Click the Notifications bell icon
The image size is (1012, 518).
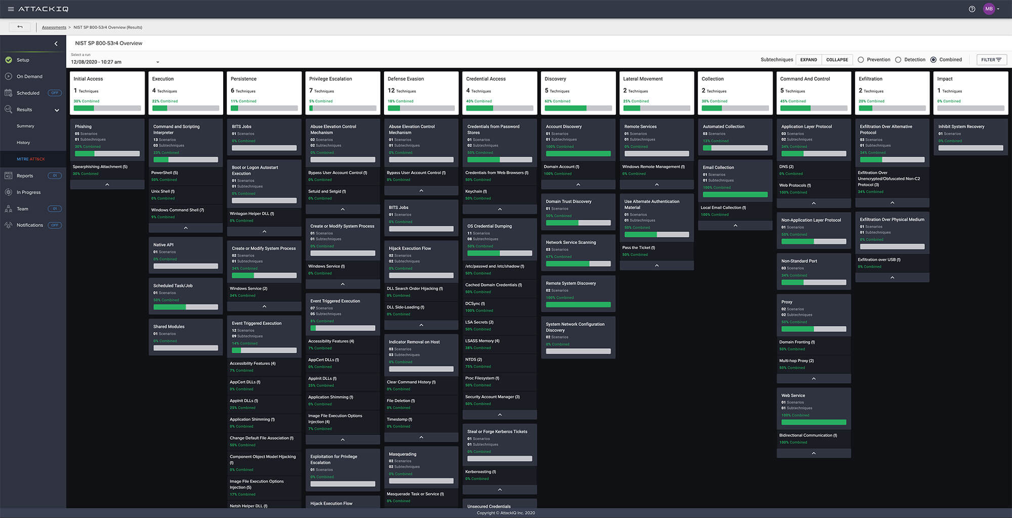coord(9,225)
